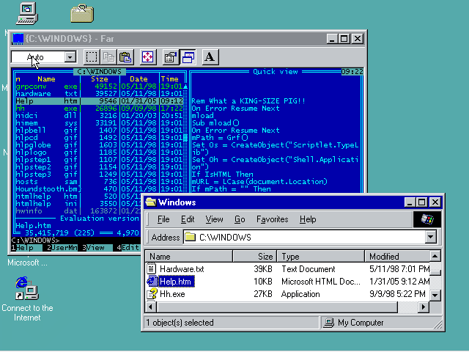Click Far panel Size column header
Viewport: 469px width, 352px height.
coord(100,79)
